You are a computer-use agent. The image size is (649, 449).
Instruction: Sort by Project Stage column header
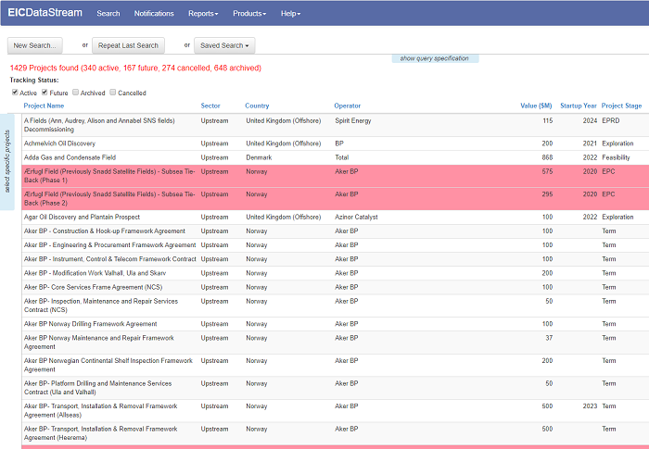(x=621, y=106)
